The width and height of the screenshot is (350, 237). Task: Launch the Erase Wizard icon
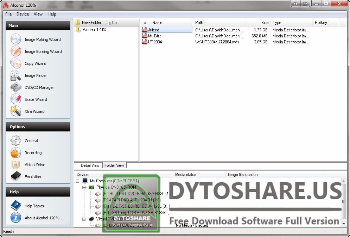16,99
